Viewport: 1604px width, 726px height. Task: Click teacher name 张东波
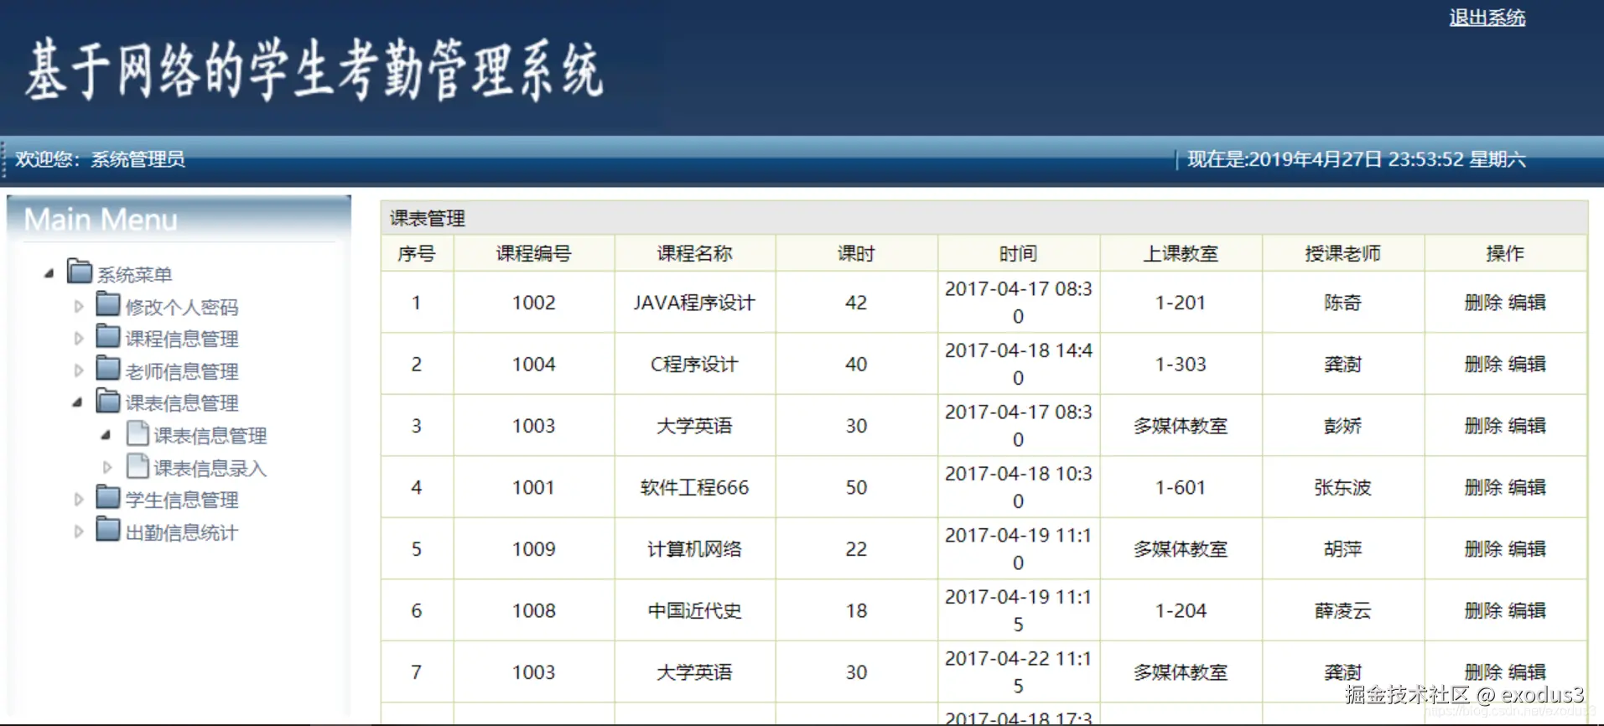tap(1343, 487)
